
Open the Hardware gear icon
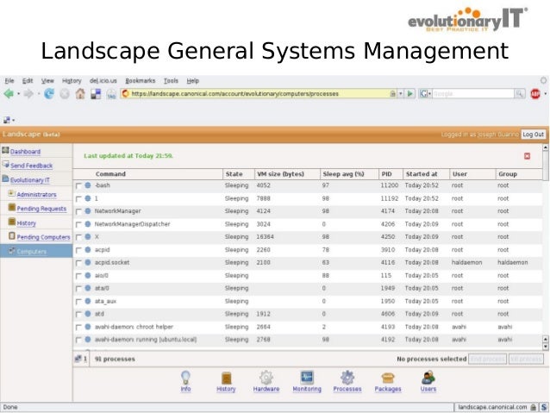coord(266,378)
